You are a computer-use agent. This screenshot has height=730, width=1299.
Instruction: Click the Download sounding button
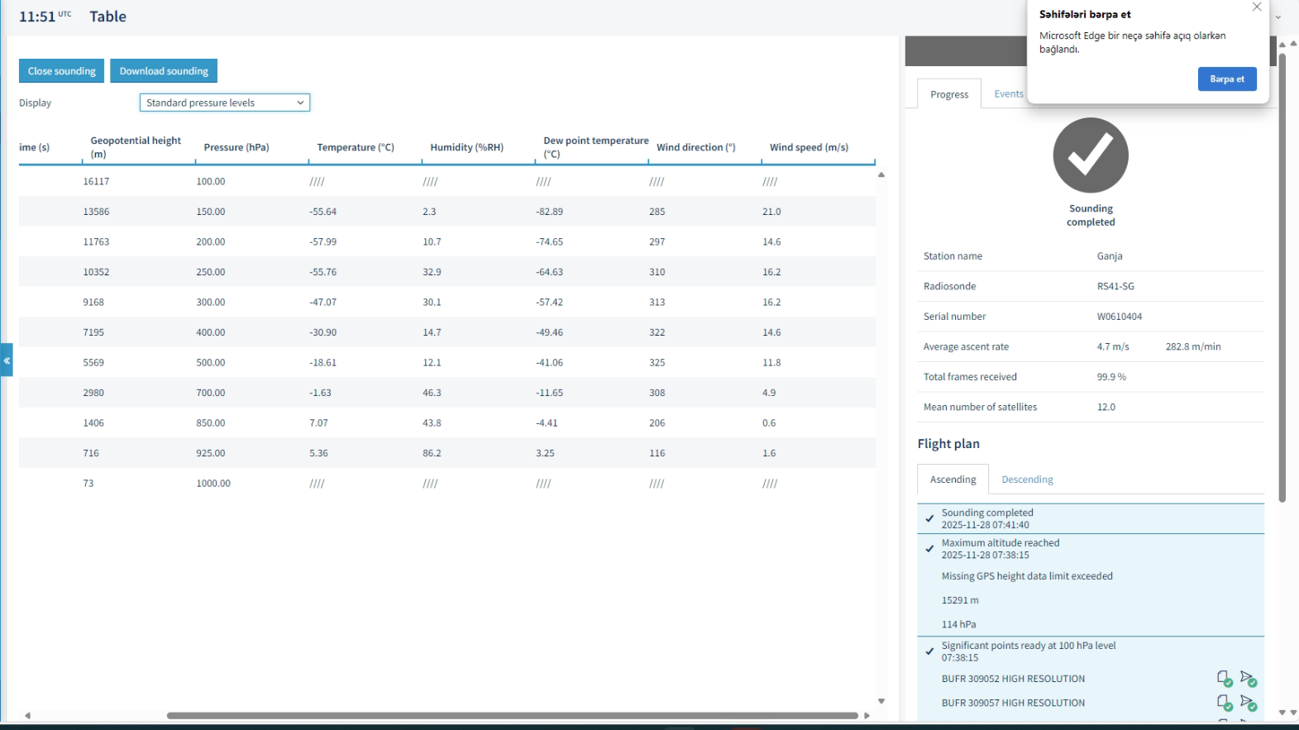(164, 71)
